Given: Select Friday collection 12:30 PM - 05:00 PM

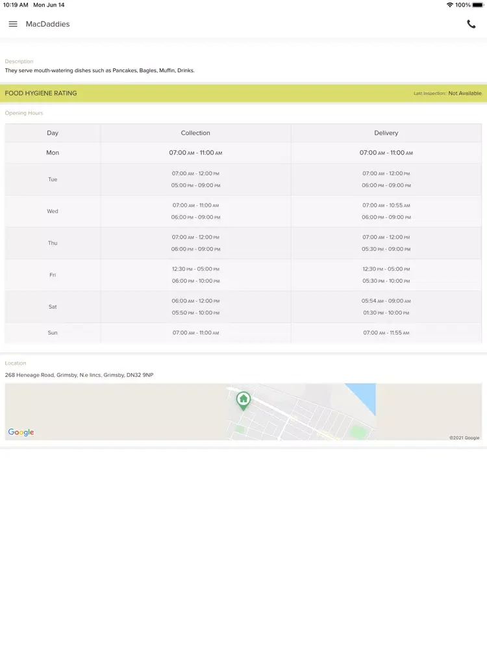Looking at the screenshot, I should [x=195, y=269].
